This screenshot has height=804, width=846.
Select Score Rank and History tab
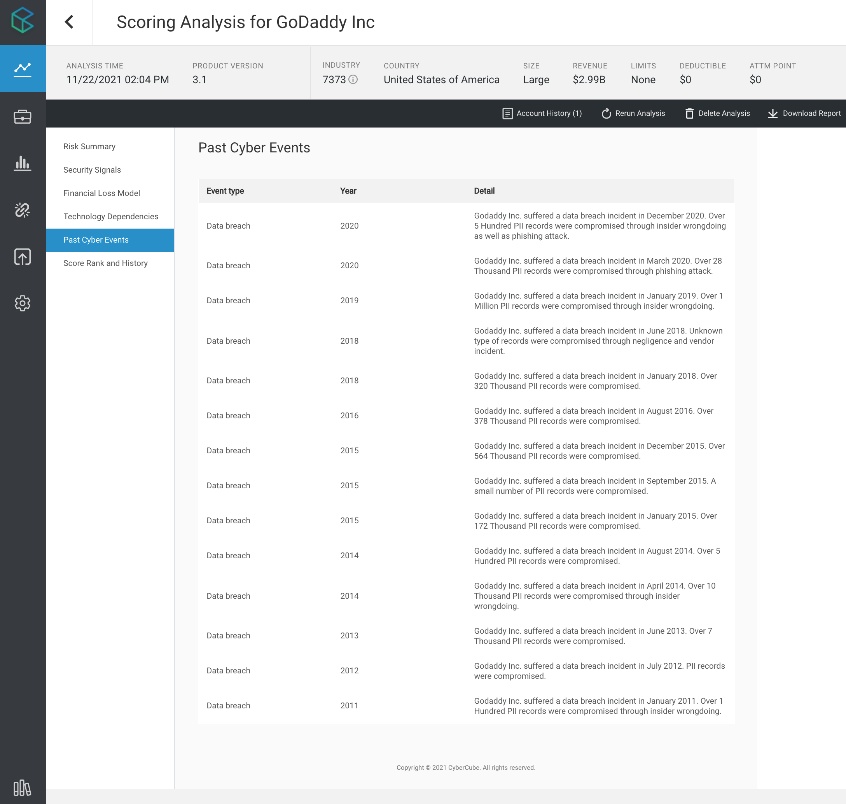106,263
